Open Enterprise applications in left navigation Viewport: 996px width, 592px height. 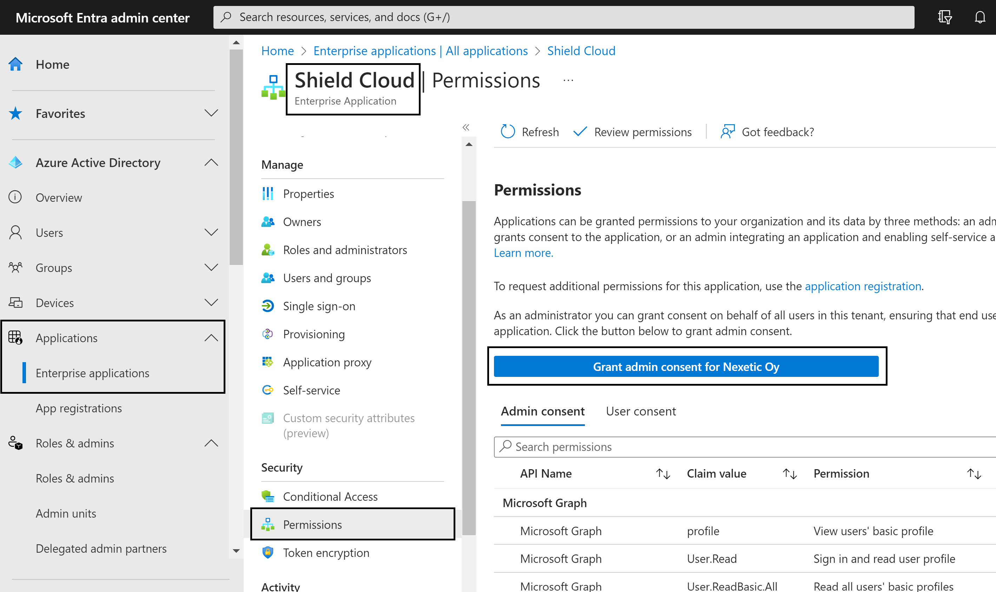[92, 373]
